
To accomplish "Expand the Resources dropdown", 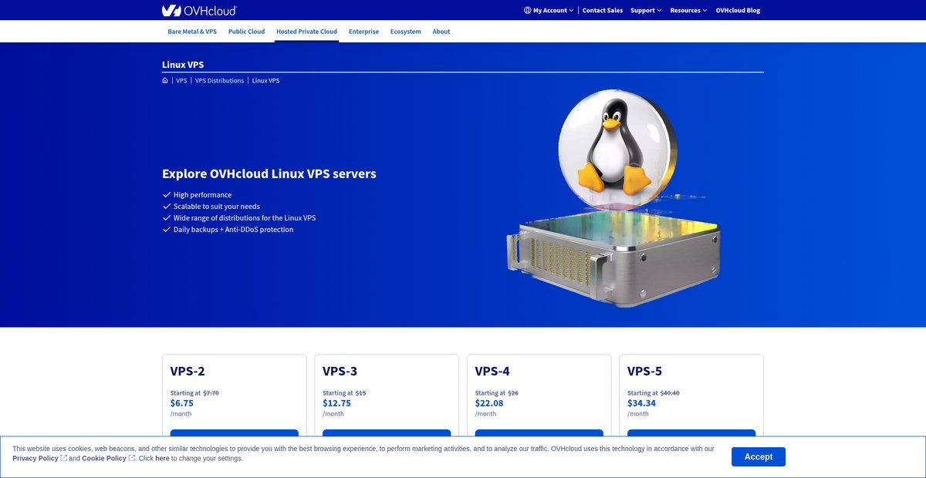I will (688, 10).
